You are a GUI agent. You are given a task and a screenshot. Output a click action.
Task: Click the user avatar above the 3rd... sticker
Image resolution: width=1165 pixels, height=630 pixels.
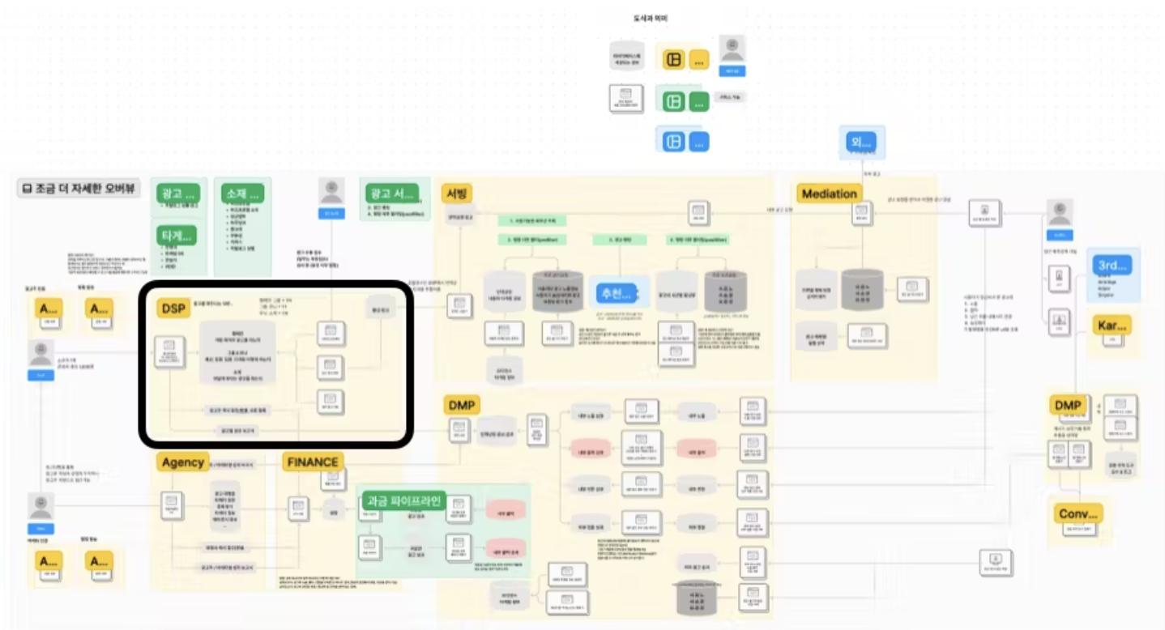(x=1060, y=212)
